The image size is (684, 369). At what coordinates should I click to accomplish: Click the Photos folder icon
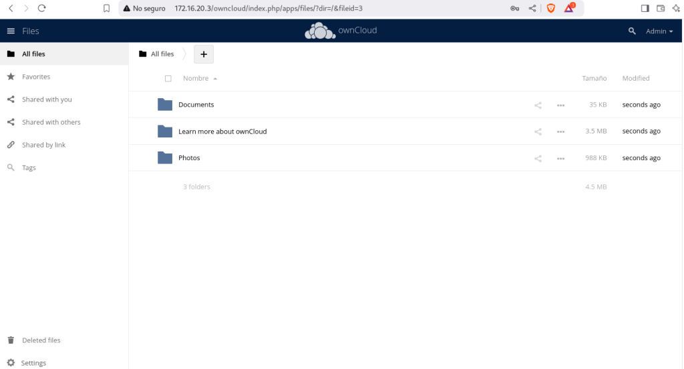(165, 157)
